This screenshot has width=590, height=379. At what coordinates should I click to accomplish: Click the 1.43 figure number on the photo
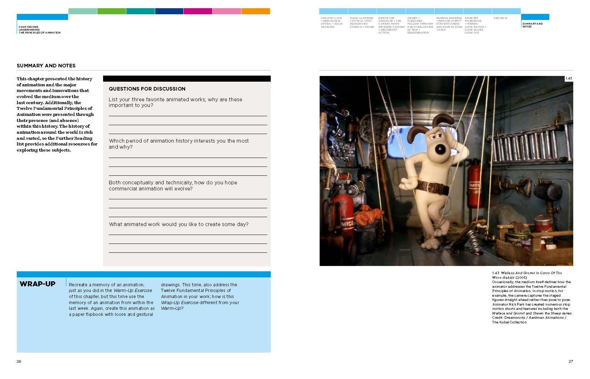(569, 78)
